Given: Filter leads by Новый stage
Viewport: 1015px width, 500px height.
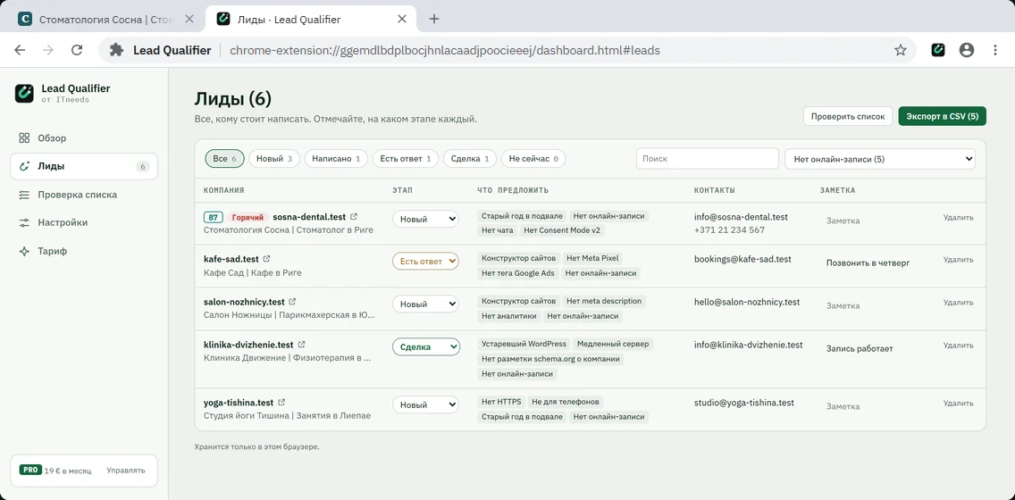Looking at the screenshot, I should click(x=274, y=158).
